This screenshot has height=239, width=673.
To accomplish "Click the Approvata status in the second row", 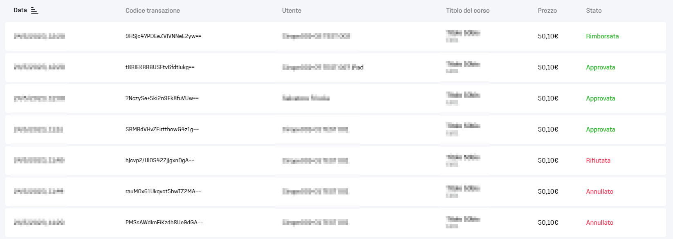I will click(600, 67).
